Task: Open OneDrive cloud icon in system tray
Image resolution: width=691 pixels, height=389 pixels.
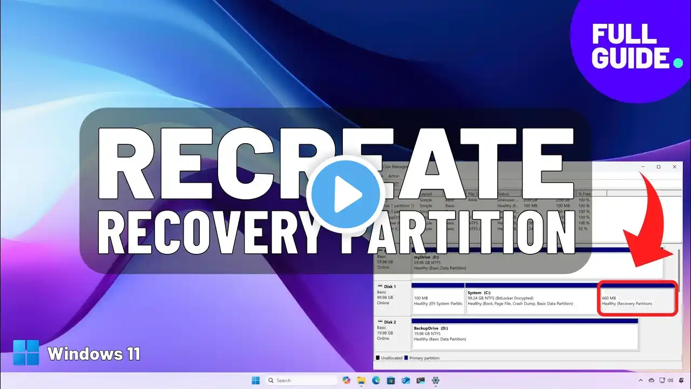Action: pos(651,380)
